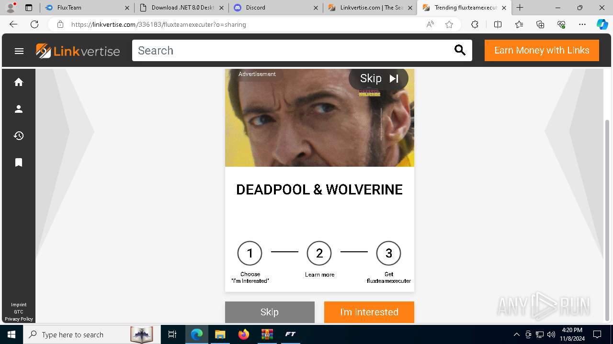Refresh the current page
The width and height of the screenshot is (613, 344).
pyautogui.click(x=34, y=24)
